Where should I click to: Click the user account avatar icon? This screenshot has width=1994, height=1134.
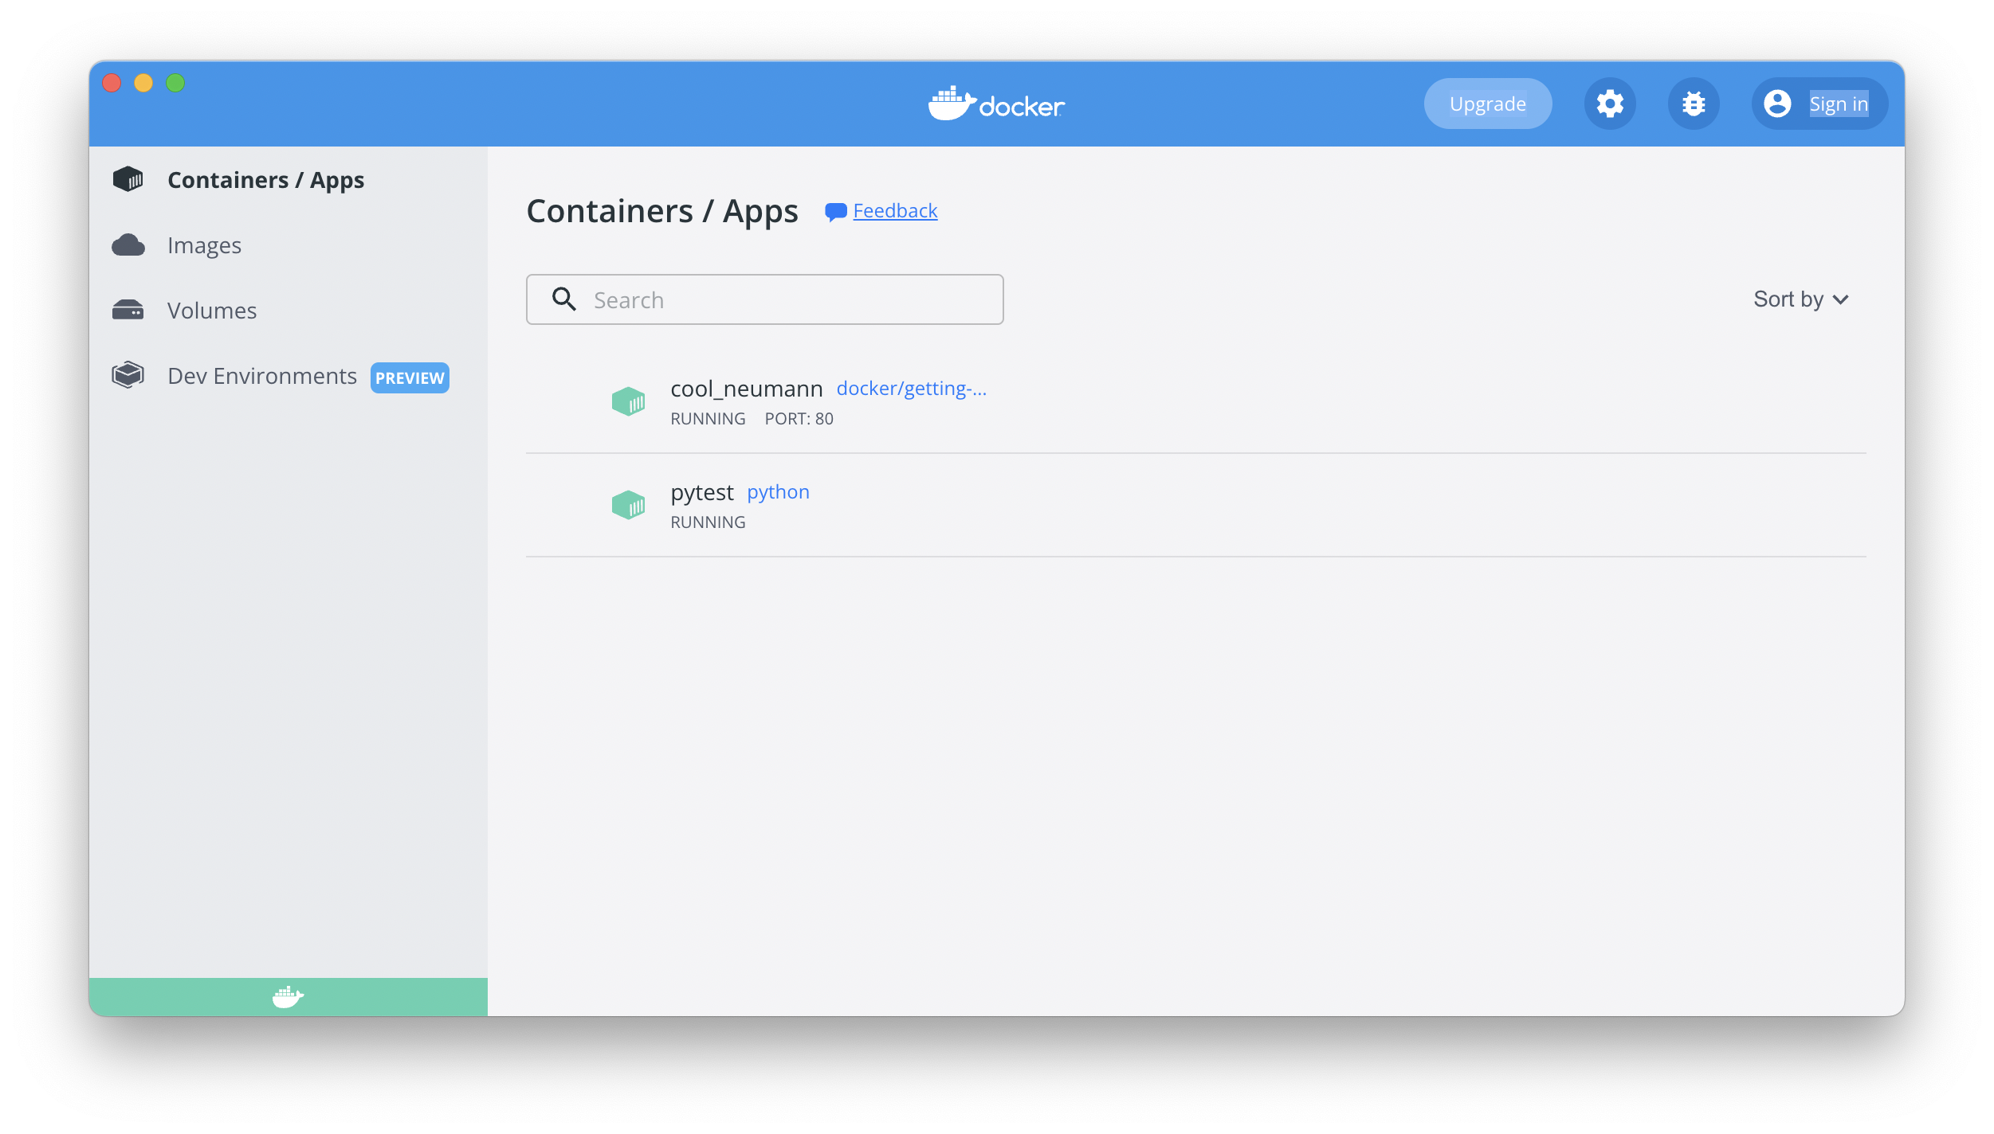1777,104
